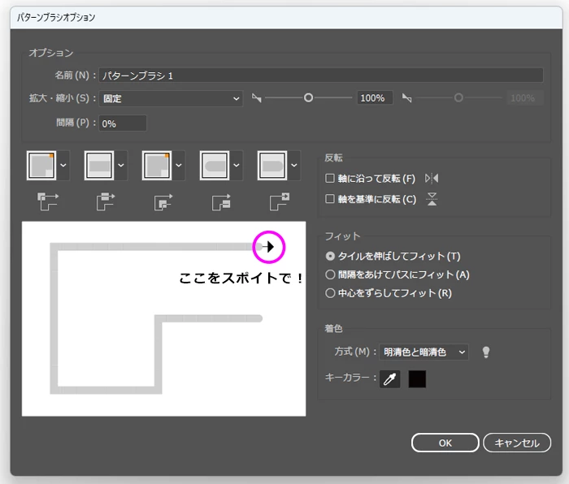Click the brush path preview area

[163, 318]
